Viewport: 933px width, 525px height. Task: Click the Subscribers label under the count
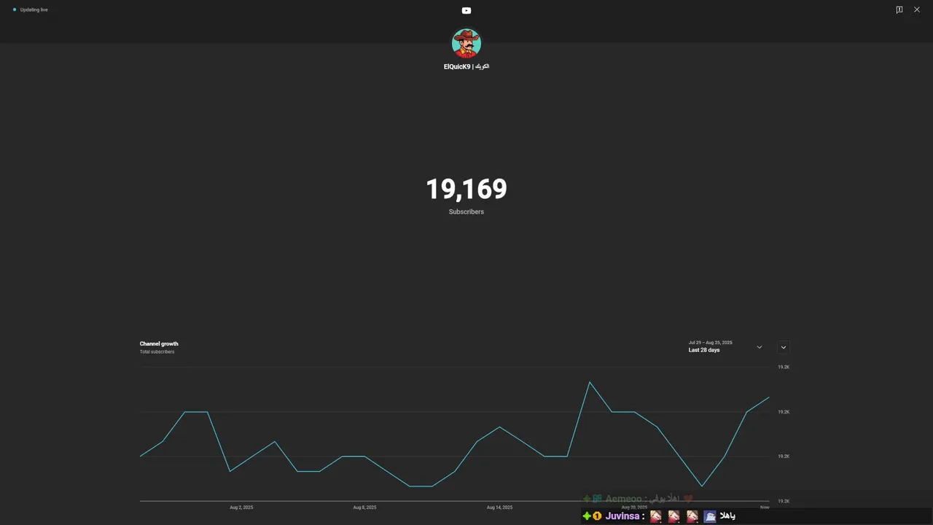(466, 211)
